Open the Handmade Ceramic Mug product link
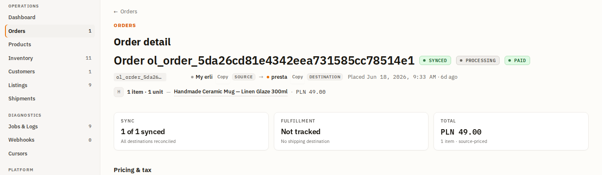The height and width of the screenshot is (175, 602). pos(231,92)
